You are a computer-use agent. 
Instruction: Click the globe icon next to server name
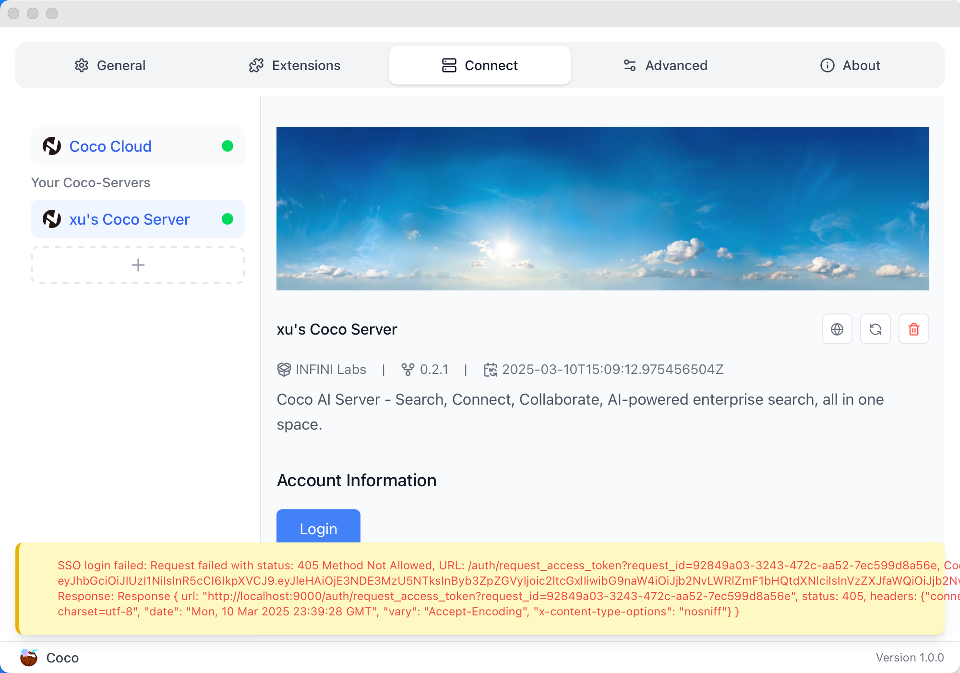(x=837, y=329)
